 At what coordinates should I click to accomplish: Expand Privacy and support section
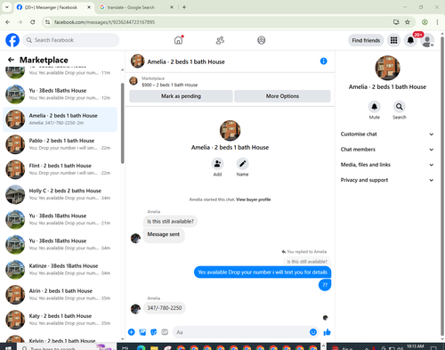coord(387,180)
